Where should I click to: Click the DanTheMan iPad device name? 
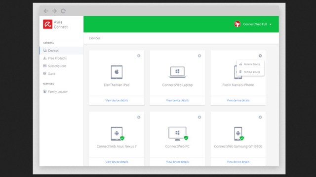tap(117, 85)
